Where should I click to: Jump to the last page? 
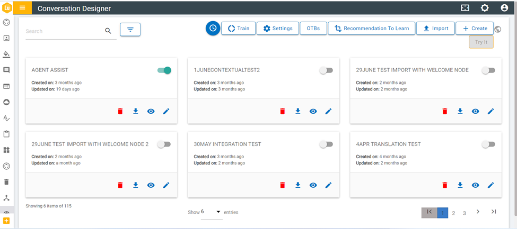494,212
